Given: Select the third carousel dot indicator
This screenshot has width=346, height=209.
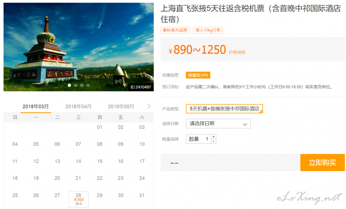Looking at the screenshot, I should (x=82, y=85).
